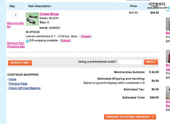Follow the Previous Page link

[x=18, y=84]
